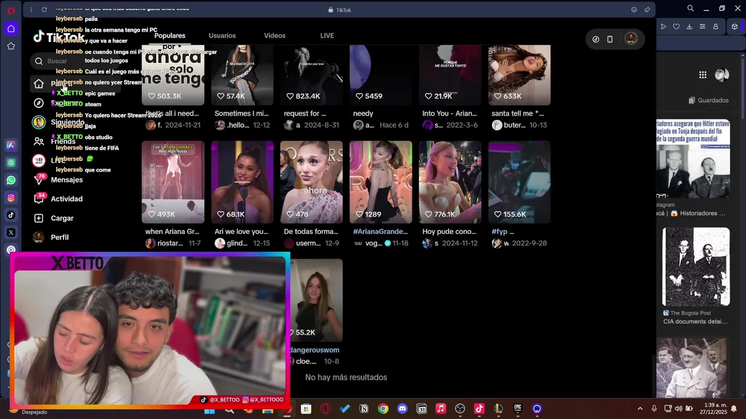Image resolution: width=746 pixels, height=419 pixels.
Task: Open 'when Ariana Gr...' video
Action: click(x=173, y=182)
